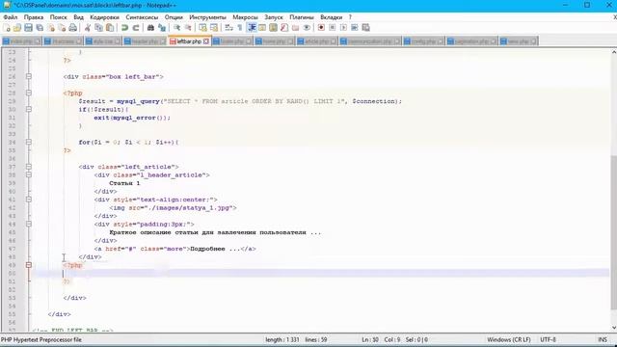Open the Правка menu

tap(34, 17)
